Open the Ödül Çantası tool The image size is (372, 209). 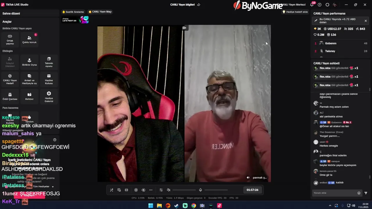coord(10,96)
